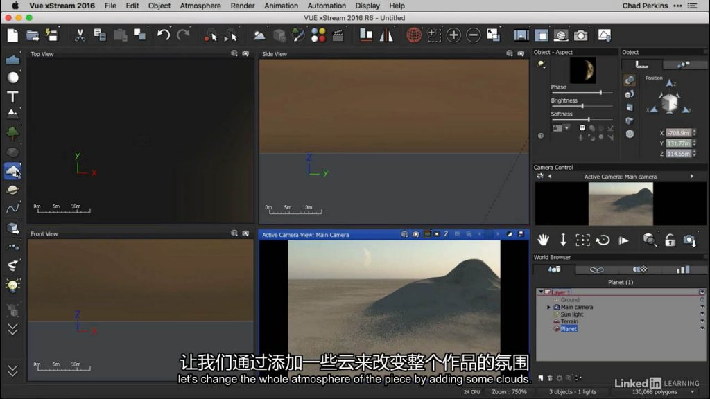Screen dimensions: 710x399
Task: Redo the last undone action
Action: click(183, 35)
